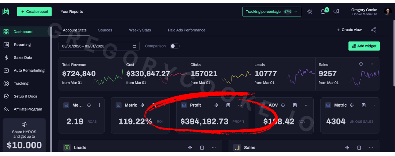Open announcements megaphone icon in header

[x=336, y=12]
